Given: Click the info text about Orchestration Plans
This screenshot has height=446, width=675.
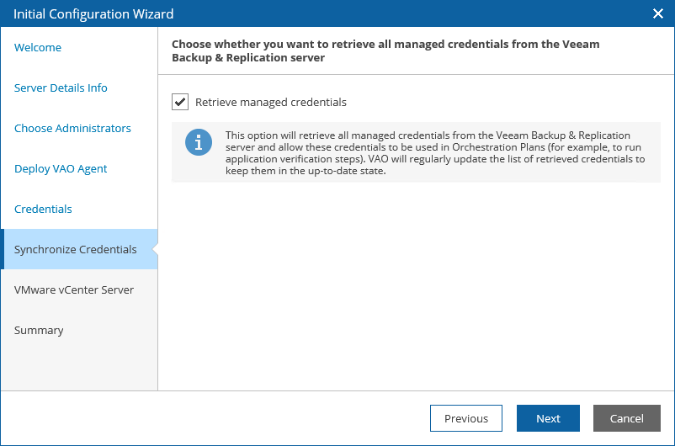Looking at the screenshot, I should tap(435, 153).
